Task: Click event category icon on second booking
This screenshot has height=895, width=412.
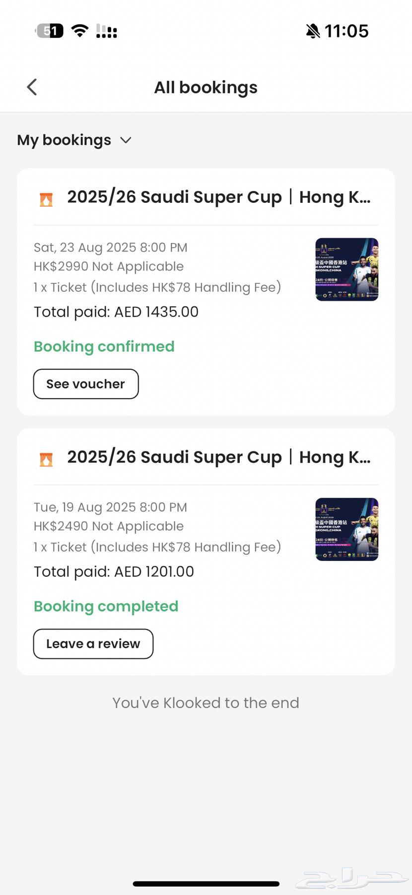Action: (x=46, y=459)
